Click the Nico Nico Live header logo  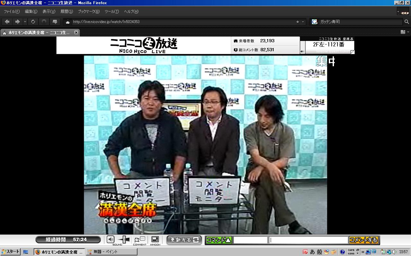[x=144, y=45]
